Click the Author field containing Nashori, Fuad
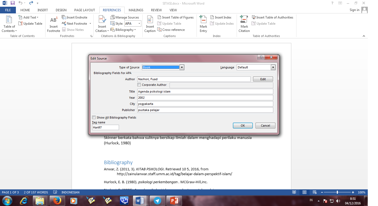The width and height of the screenshot is (378, 206). coord(194,79)
